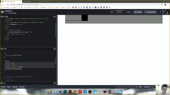Click the Save button
This screenshot has width=170, height=95.
click(x=119, y=12)
